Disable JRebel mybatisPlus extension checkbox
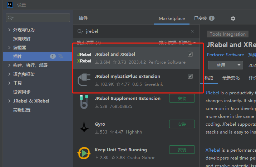256x167 pixels. point(190,76)
